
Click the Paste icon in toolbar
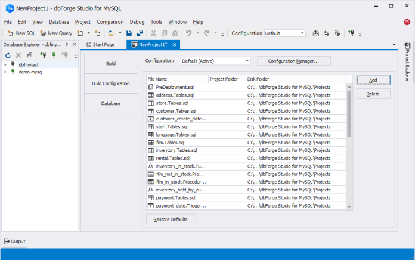[x=175, y=33]
